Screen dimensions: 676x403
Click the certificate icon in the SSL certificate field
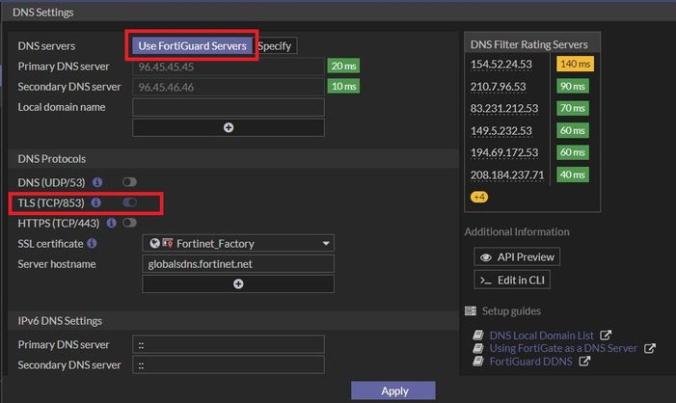click(168, 243)
